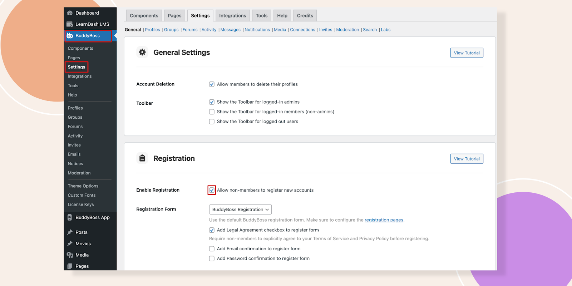
Task: Open the Help tab
Action: [282, 16]
